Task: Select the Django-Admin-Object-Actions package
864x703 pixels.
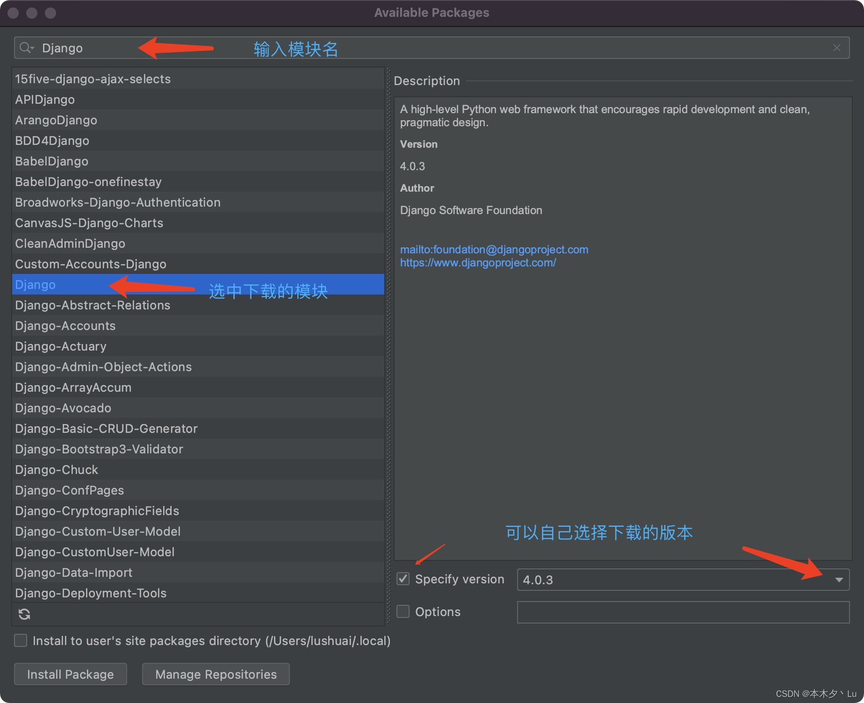Action: point(198,367)
